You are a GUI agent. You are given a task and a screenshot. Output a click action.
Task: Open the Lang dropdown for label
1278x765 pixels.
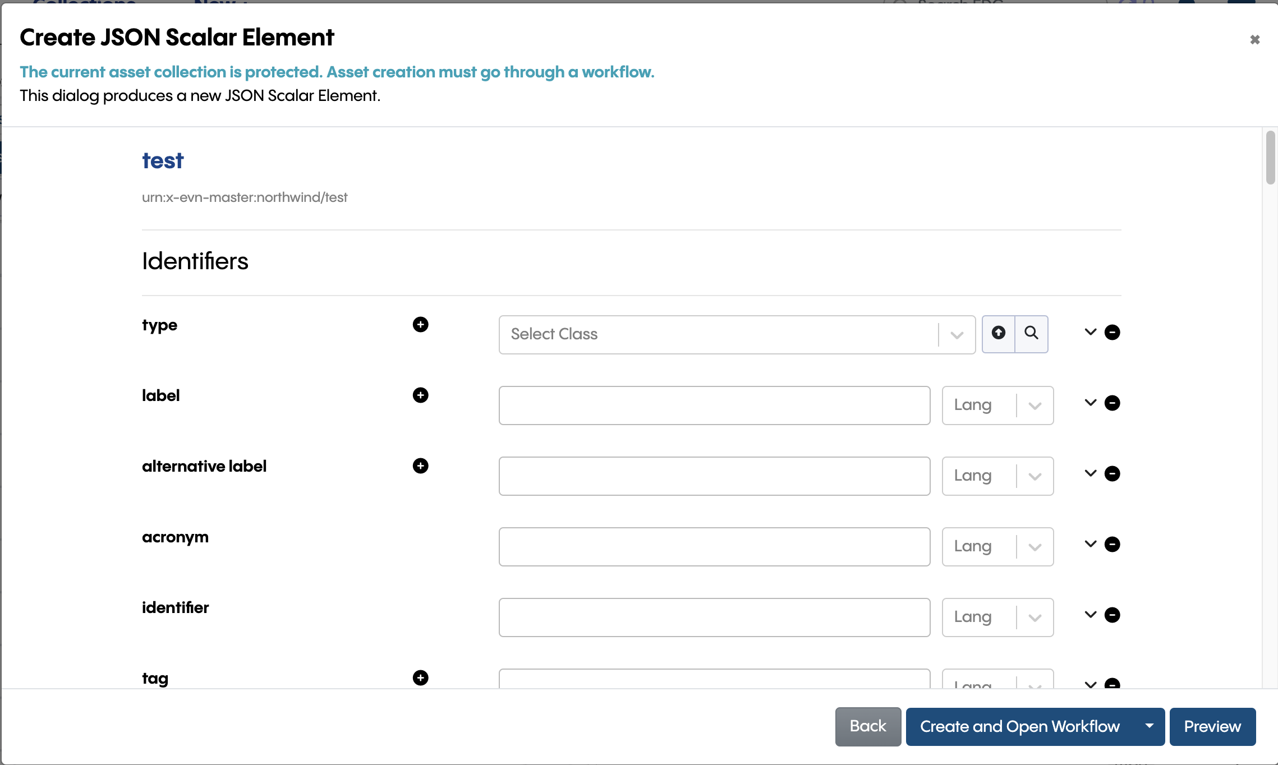997,405
